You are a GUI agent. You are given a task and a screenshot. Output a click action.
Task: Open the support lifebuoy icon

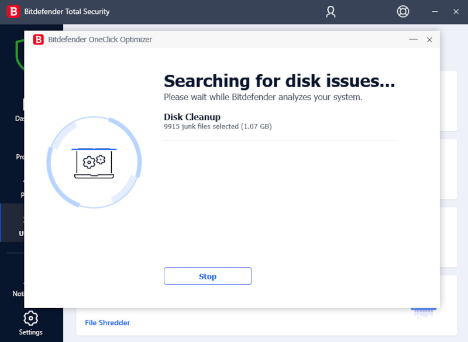403,12
